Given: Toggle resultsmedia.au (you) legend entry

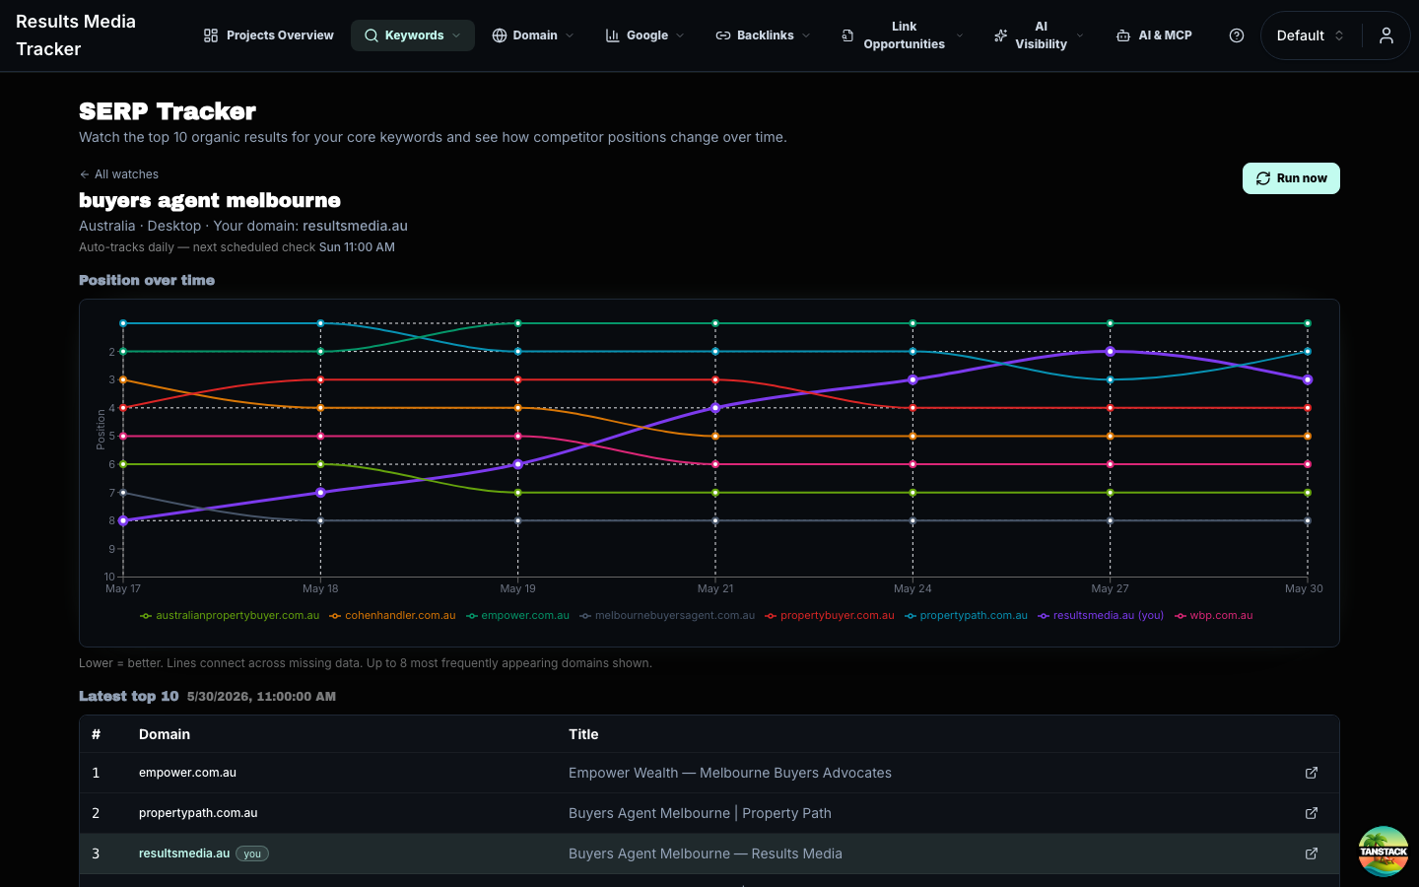Looking at the screenshot, I should click(x=1101, y=616).
